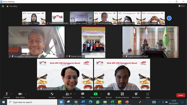Click the Windows taskbar search box
This screenshot has width=187, height=105.
(x=32, y=102)
